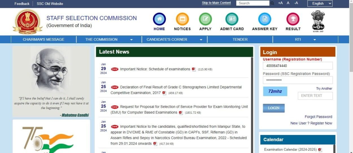Image resolution: width=353 pixels, height=153 pixels.
Task: Open the RTI menu
Action: pyautogui.click(x=298, y=39)
